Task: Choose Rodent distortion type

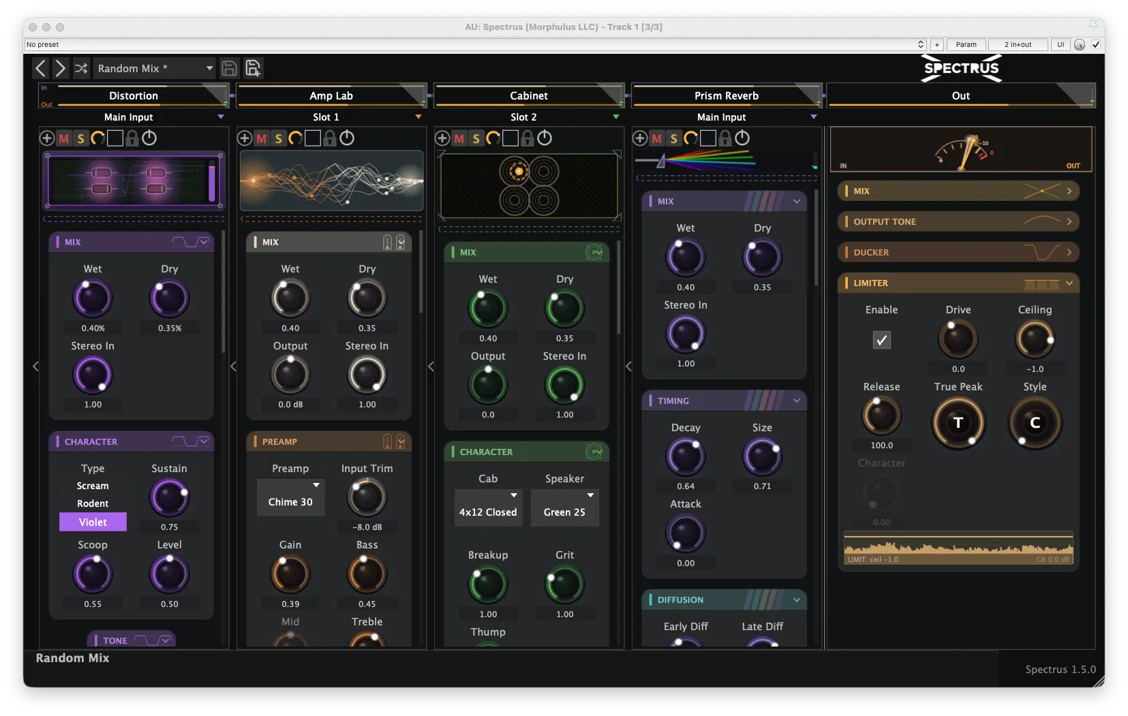Action: [x=93, y=503]
